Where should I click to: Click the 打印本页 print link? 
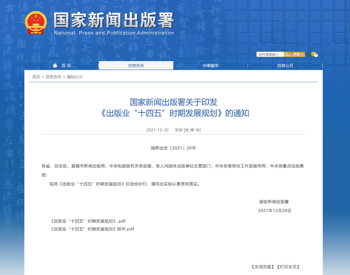tap(288, 267)
